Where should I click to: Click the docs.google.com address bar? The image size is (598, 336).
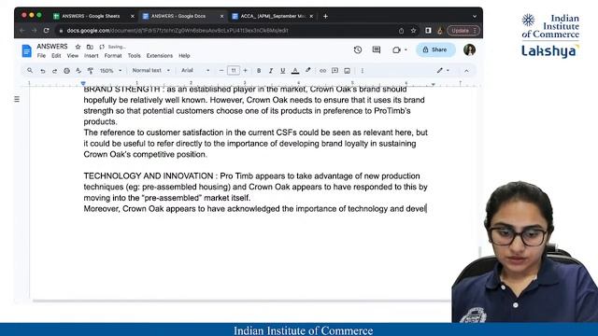point(229,31)
